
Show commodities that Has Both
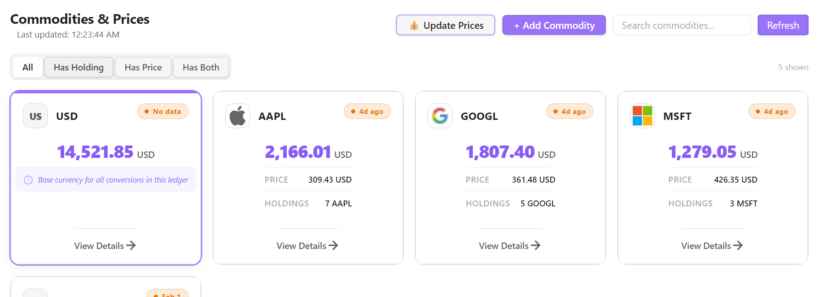click(x=201, y=67)
